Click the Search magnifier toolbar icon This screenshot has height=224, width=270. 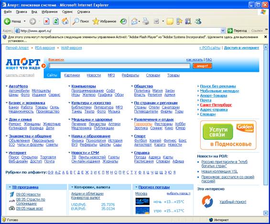click(76, 22)
